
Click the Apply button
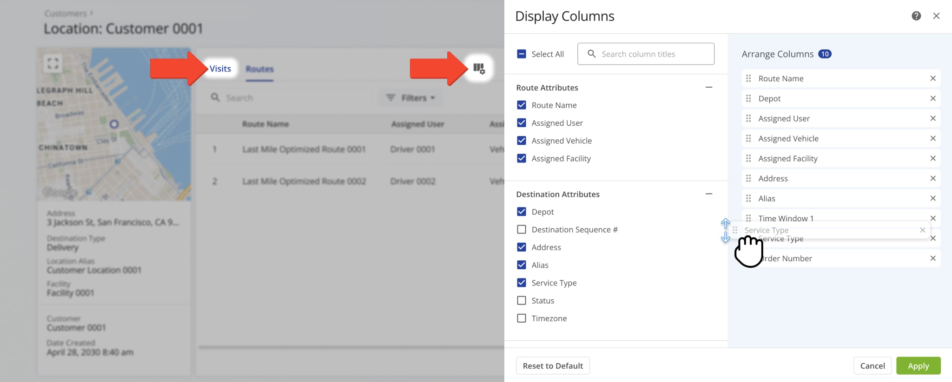pyautogui.click(x=918, y=366)
